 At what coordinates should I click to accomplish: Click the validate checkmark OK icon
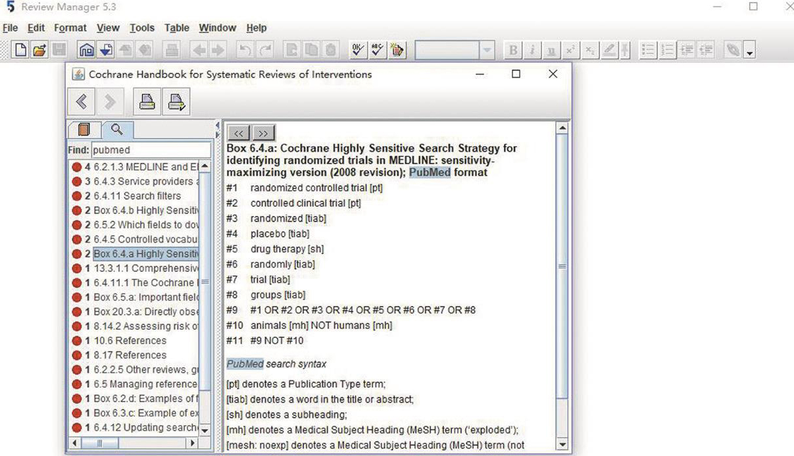pos(358,50)
